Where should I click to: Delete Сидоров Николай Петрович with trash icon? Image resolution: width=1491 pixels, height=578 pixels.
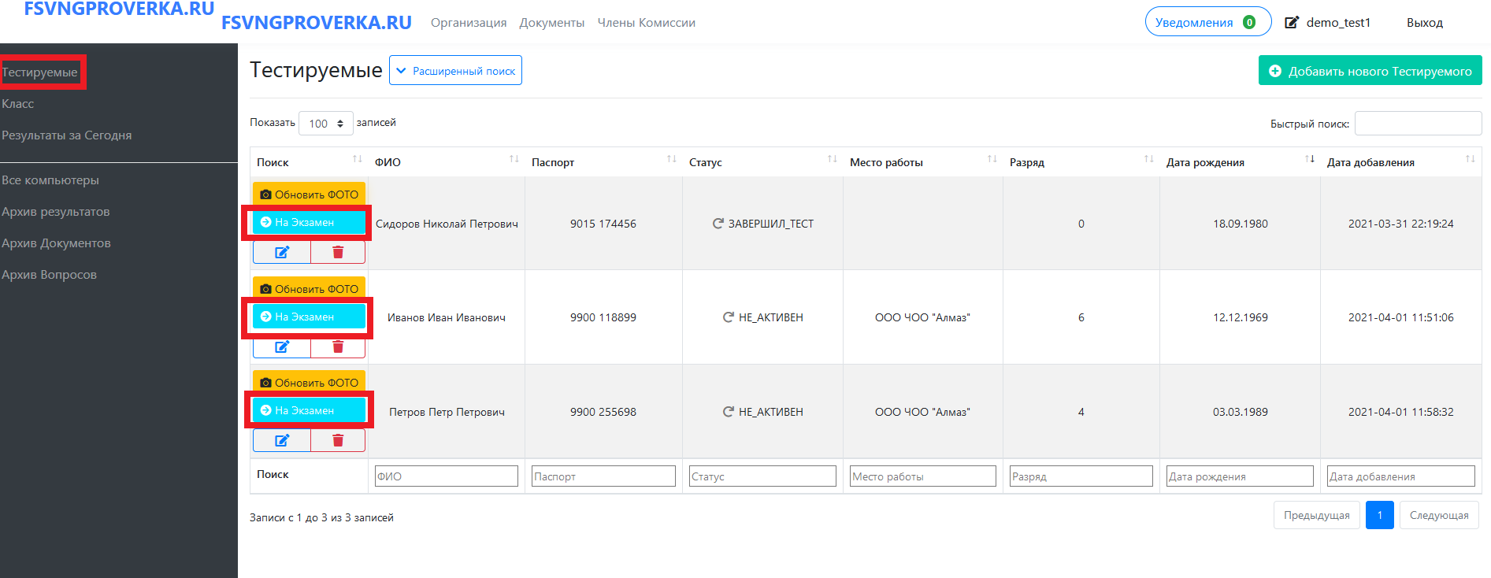tap(338, 253)
